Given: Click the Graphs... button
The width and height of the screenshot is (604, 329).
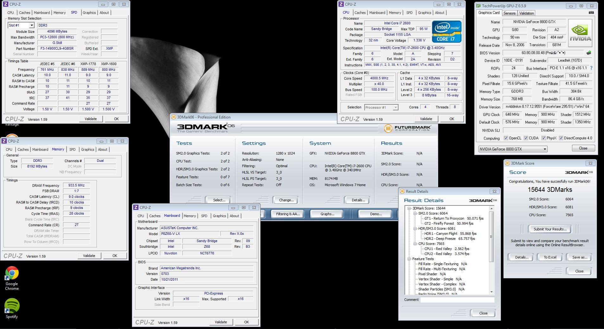Looking at the screenshot, I should click(327, 214).
